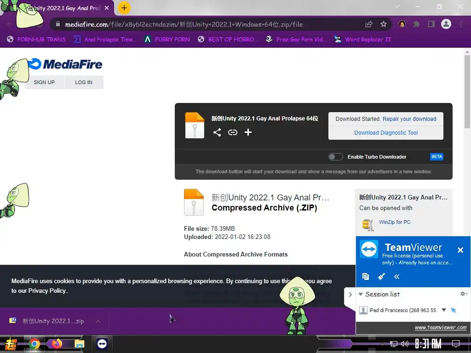Screen dimensions: 471x353
Task: Click the page vertical scrollbar
Action: click(x=467, y=91)
